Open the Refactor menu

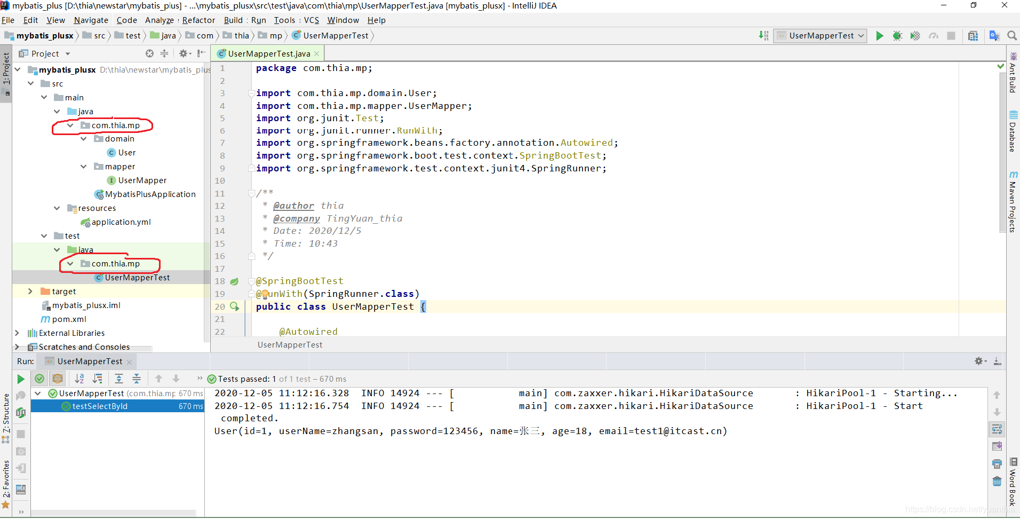(x=198, y=20)
